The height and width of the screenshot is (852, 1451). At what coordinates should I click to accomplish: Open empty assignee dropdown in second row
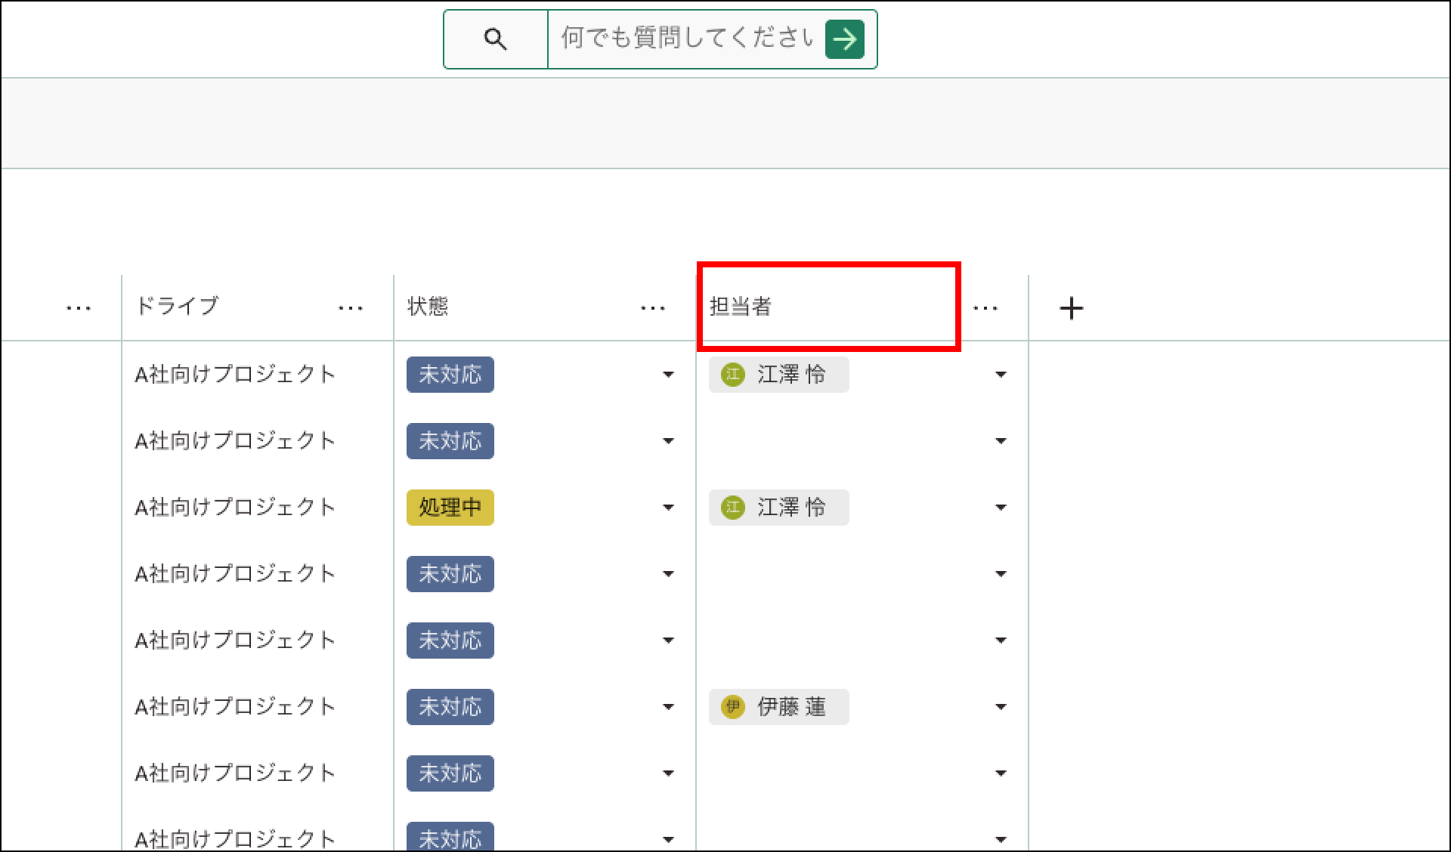[x=1001, y=441]
